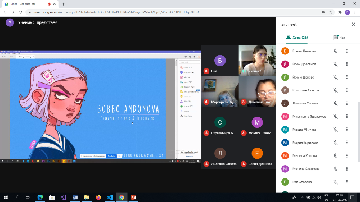This screenshot has width=360, height=202.
Task: Open the Chrome extensions puzzle icon
Action: [x=340, y=12]
